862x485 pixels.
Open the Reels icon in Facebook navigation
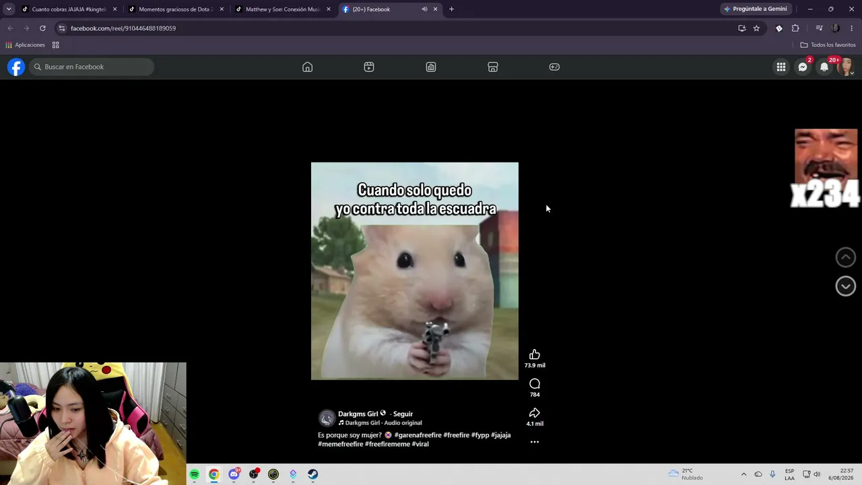[369, 67]
